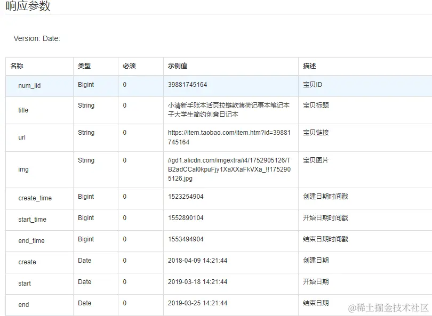Click the Date type in create row
The height and width of the screenshot is (316, 432).
(x=85, y=261)
